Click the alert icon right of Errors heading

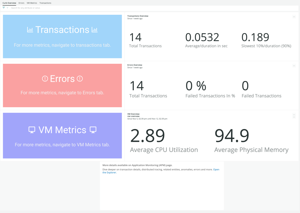point(80,79)
